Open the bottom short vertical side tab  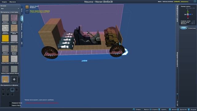pos(22,43)
